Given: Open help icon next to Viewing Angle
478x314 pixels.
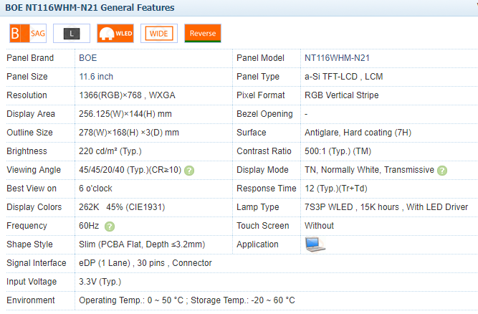Looking at the screenshot, I should click(x=189, y=171).
